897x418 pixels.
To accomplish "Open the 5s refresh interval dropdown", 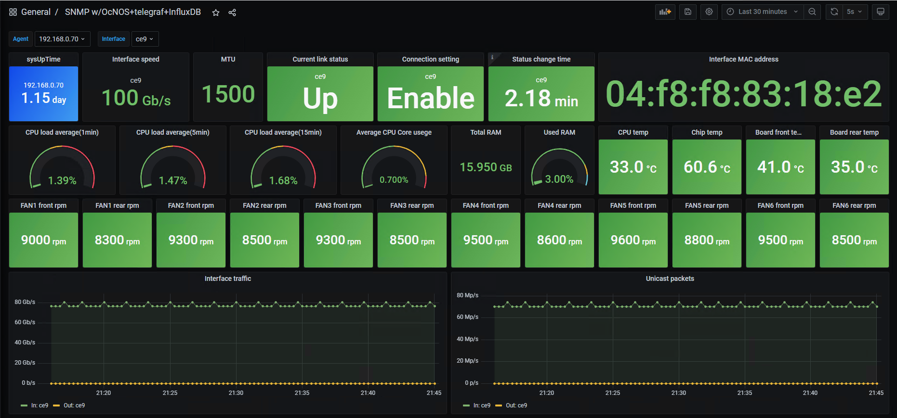I will [x=855, y=12].
